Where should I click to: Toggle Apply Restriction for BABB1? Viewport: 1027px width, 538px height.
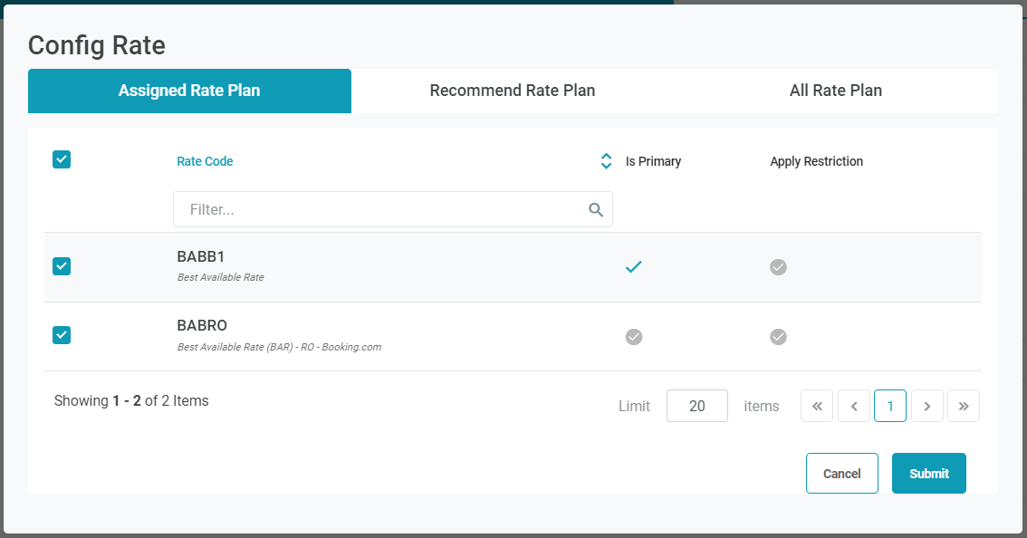(x=778, y=267)
